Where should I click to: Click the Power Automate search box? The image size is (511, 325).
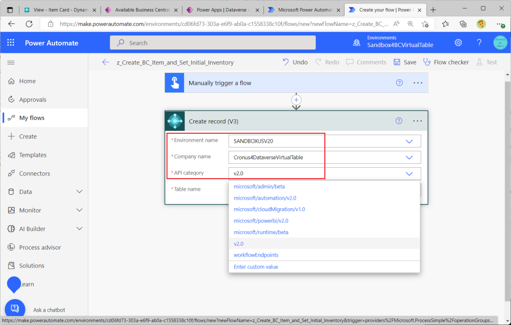click(213, 43)
